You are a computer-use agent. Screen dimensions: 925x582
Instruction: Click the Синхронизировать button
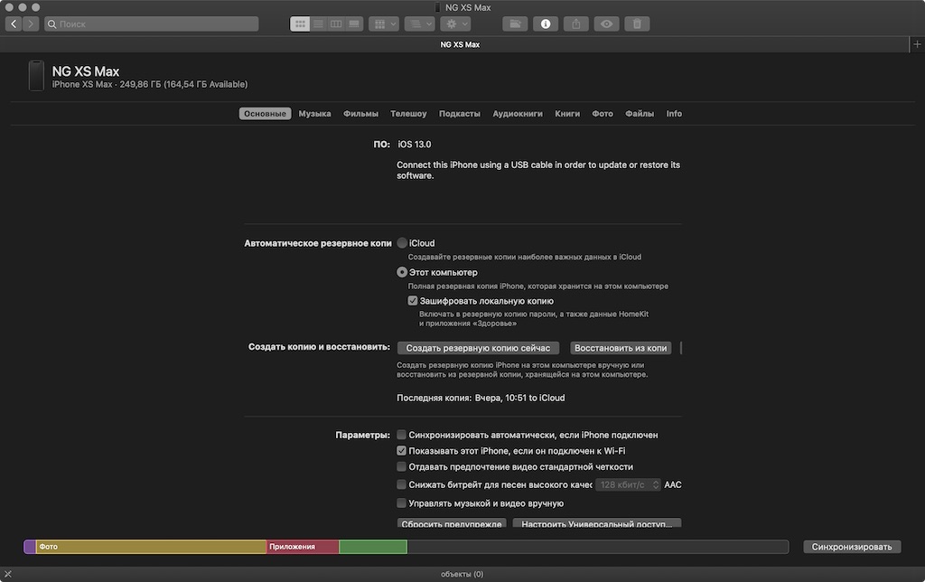click(852, 547)
